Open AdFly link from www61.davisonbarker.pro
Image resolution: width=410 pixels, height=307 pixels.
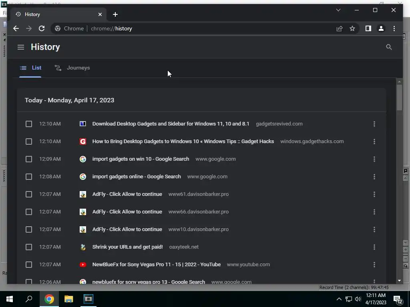pos(127,194)
